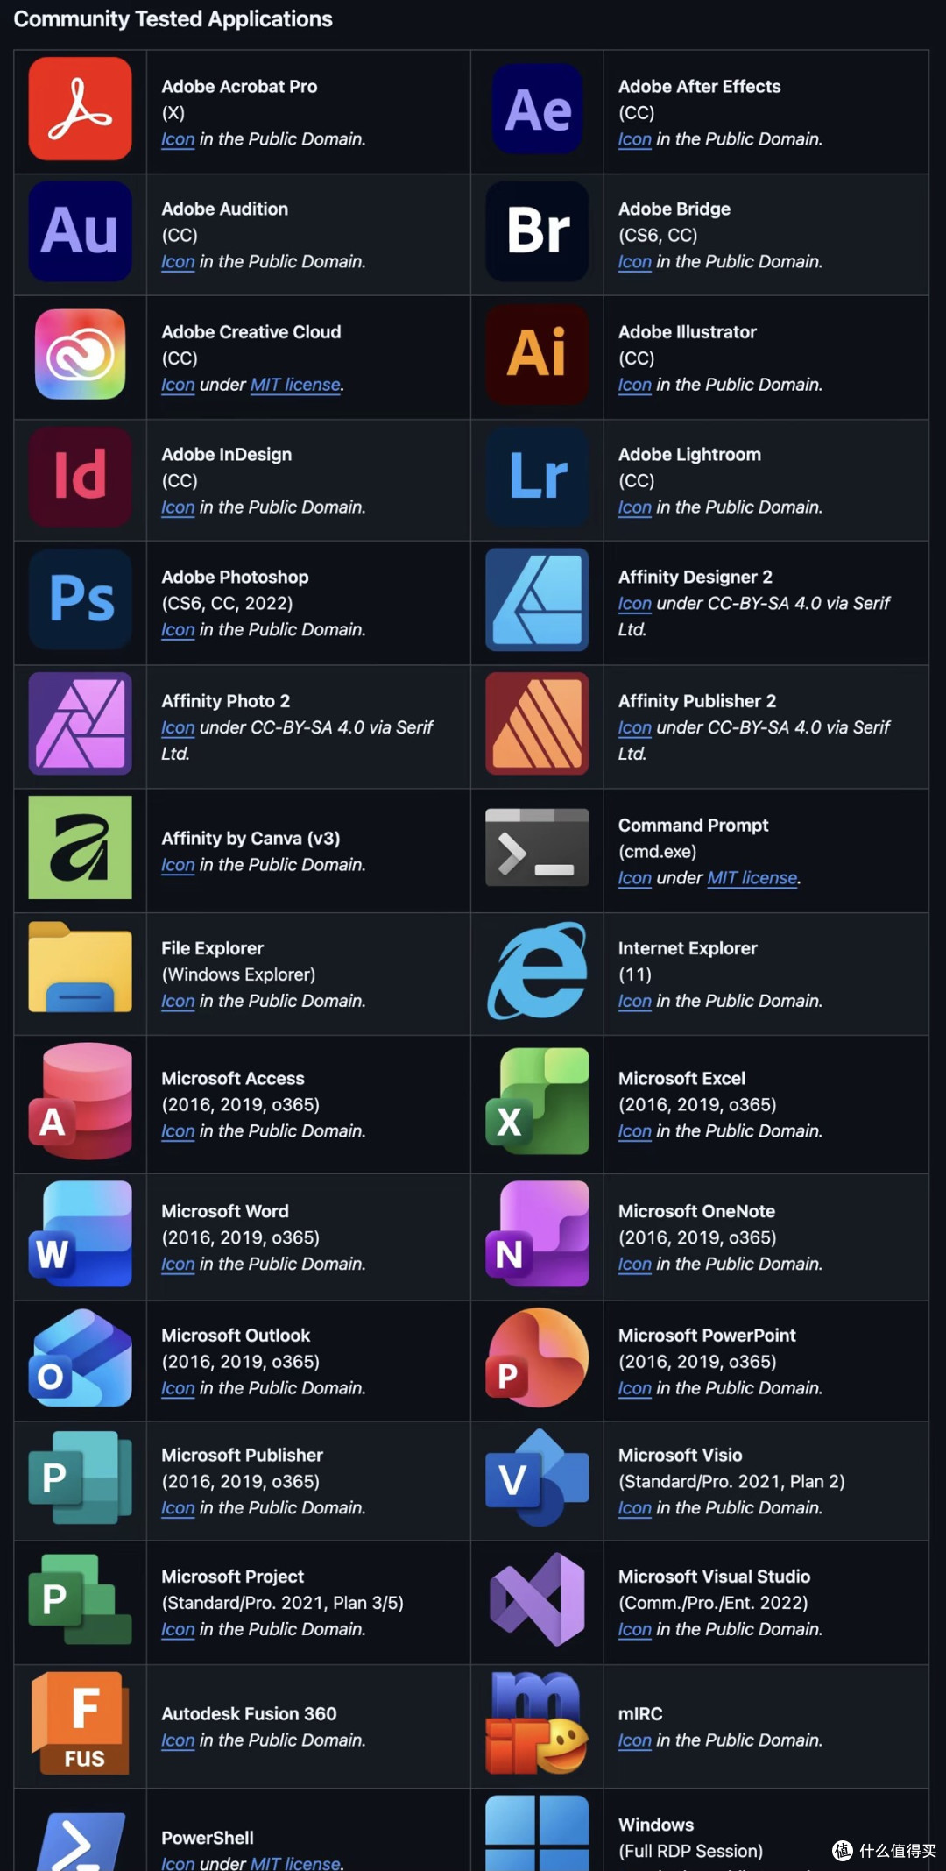Click the Microsoft Visual Studio icon

[537, 1599]
